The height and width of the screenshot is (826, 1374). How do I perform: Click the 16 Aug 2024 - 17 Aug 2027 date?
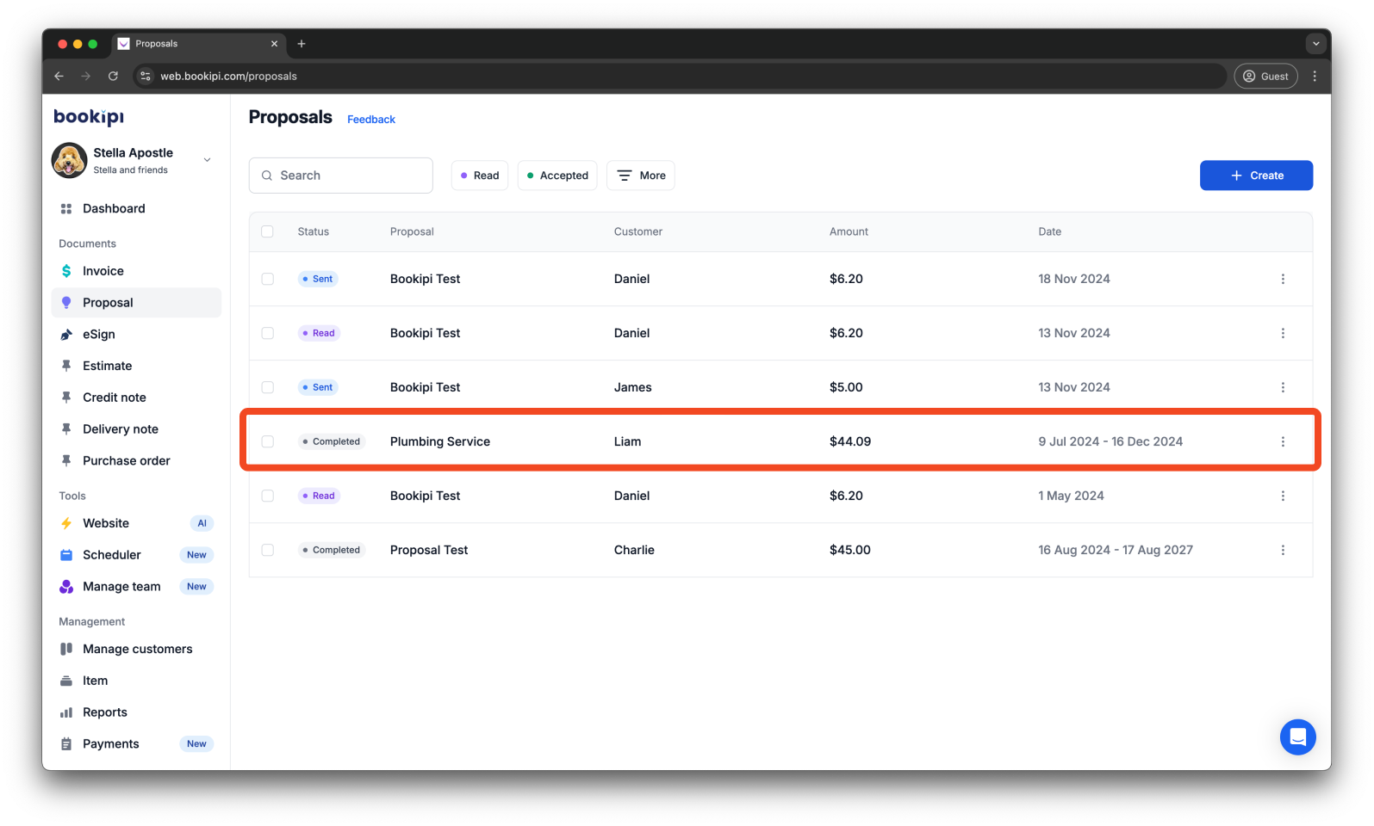pyautogui.click(x=1116, y=550)
